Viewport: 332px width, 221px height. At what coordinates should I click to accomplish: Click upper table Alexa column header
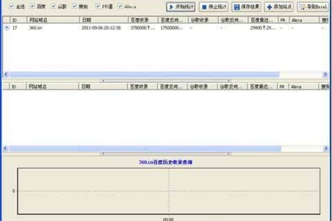tap(304, 20)
